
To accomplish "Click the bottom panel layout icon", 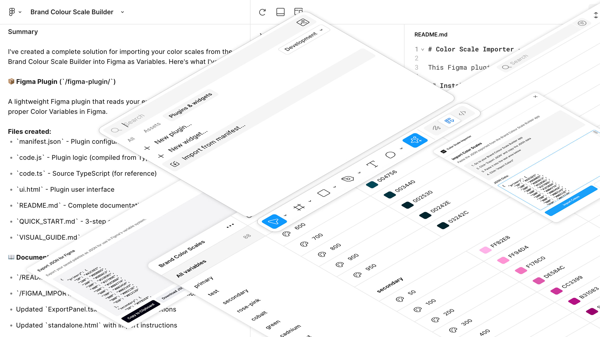I will (280, 12).
